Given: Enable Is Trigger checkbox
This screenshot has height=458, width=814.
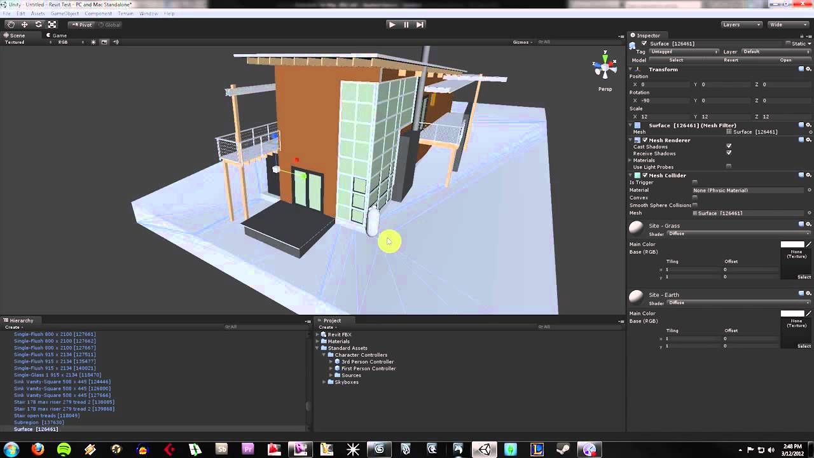Looking at the screenshot, I should click(695, 183).
